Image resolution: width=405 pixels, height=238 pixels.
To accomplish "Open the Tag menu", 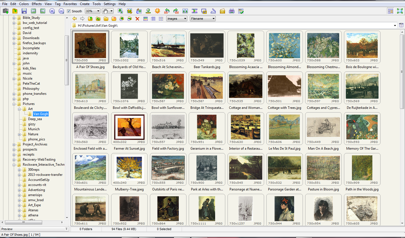I will click(x=58, y=4).
